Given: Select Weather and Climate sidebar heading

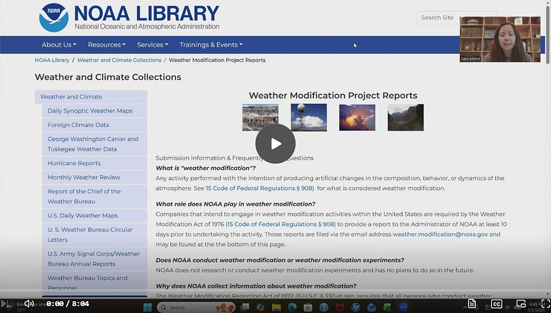Looking at the screenshot, I should click(91, 97).
